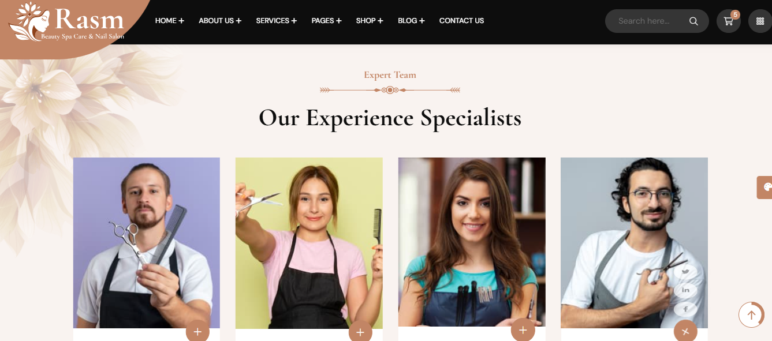The width and height of the screenshot is (772, 341).
Task: Click the back-to-top arrow button
Action: coord(751,314)
